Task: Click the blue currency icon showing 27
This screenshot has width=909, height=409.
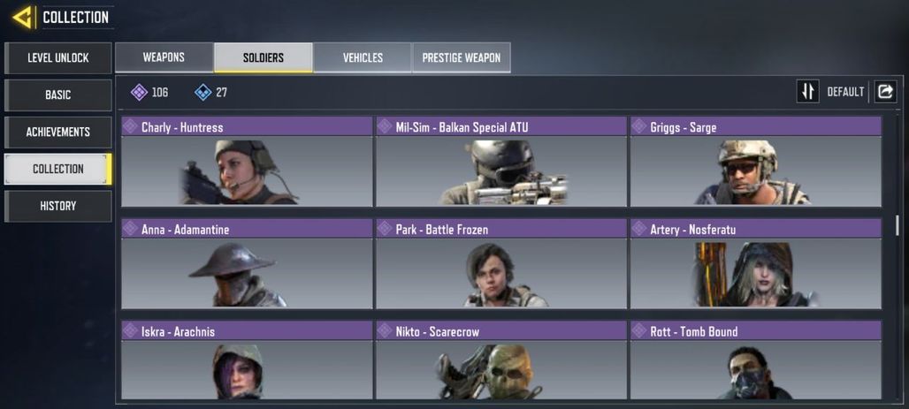Action: point(202,92)
